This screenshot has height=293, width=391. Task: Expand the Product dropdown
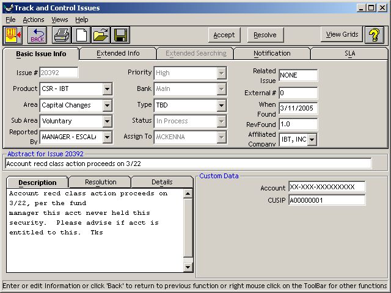coord(107,89)
